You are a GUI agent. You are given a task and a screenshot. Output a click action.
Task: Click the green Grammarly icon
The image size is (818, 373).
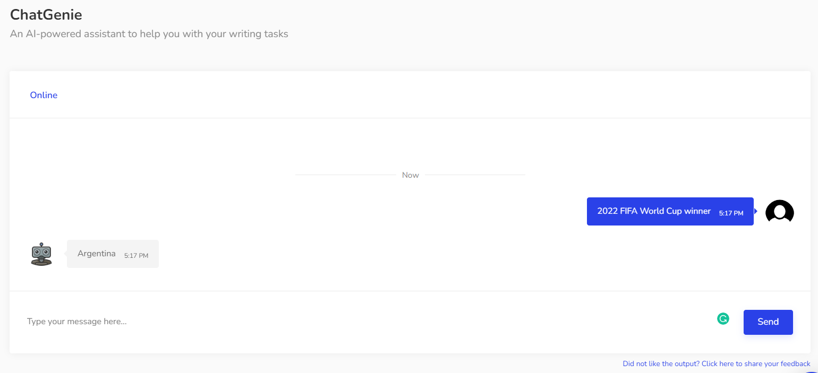point(723,319)
